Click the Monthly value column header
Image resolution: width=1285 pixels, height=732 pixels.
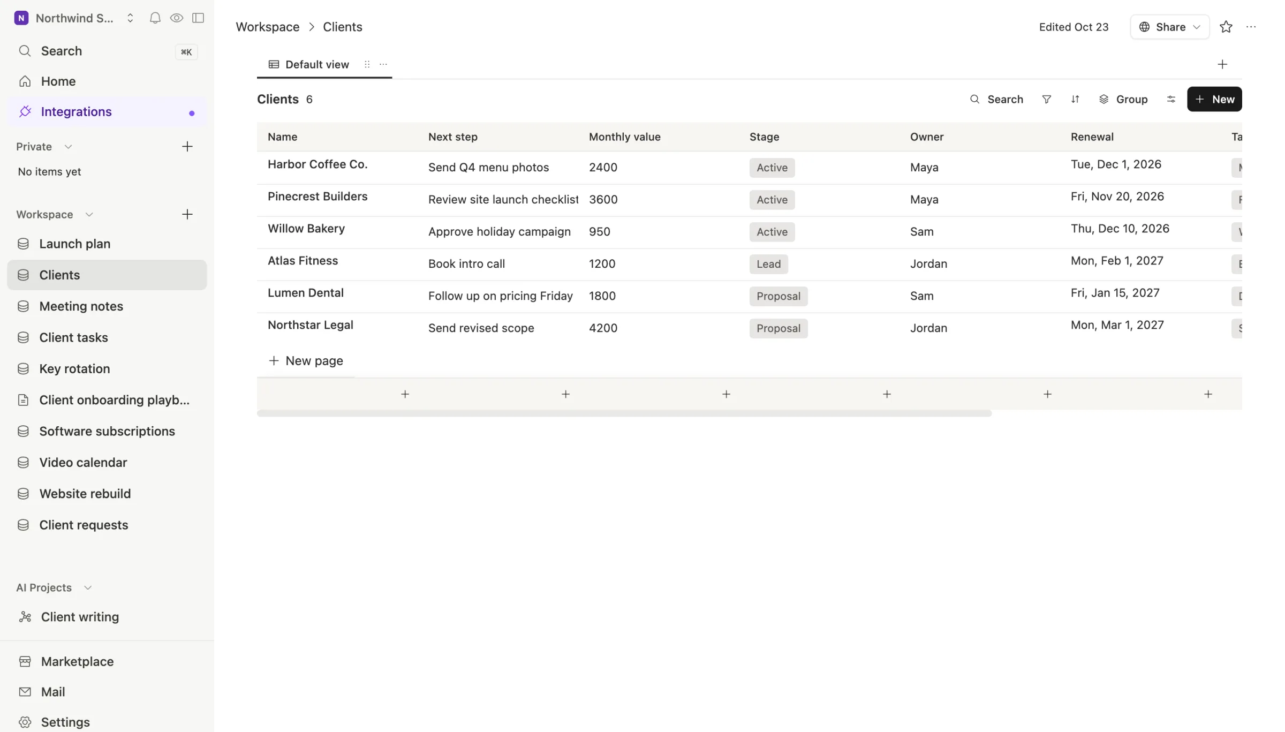[625, 137]
